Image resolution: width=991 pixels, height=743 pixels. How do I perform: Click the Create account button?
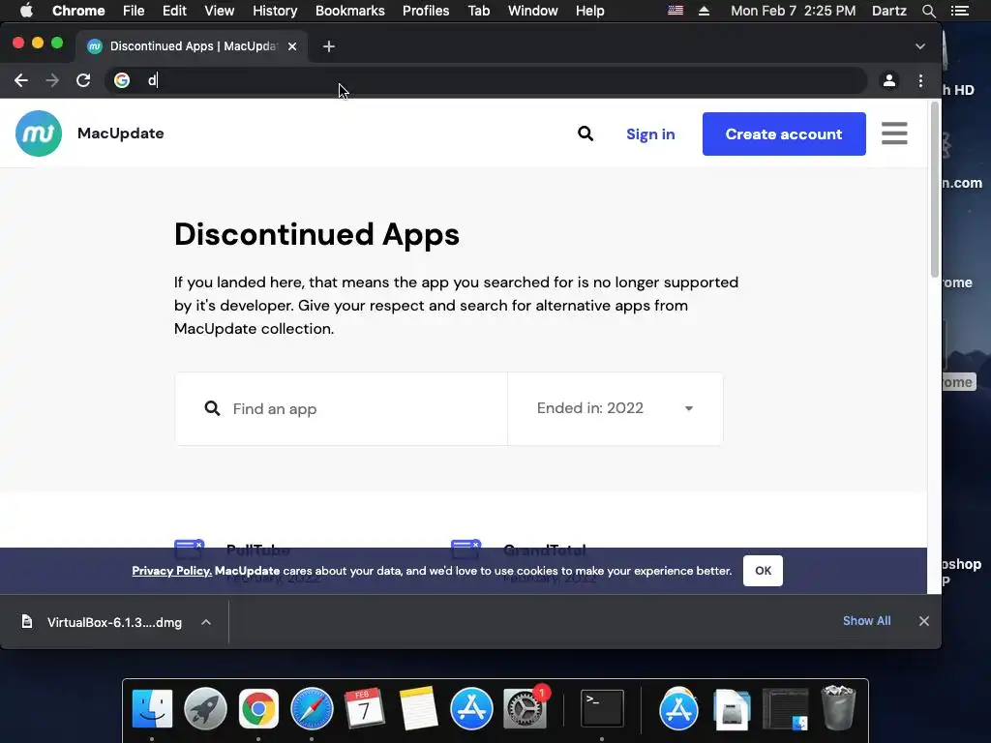tap(784, 134)
